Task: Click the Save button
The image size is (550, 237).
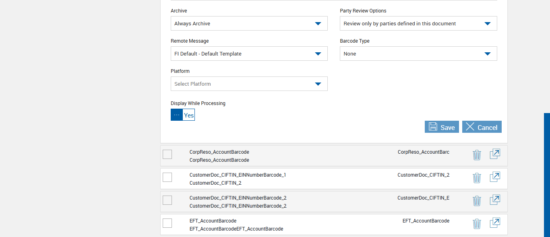Action: point(442,127)
